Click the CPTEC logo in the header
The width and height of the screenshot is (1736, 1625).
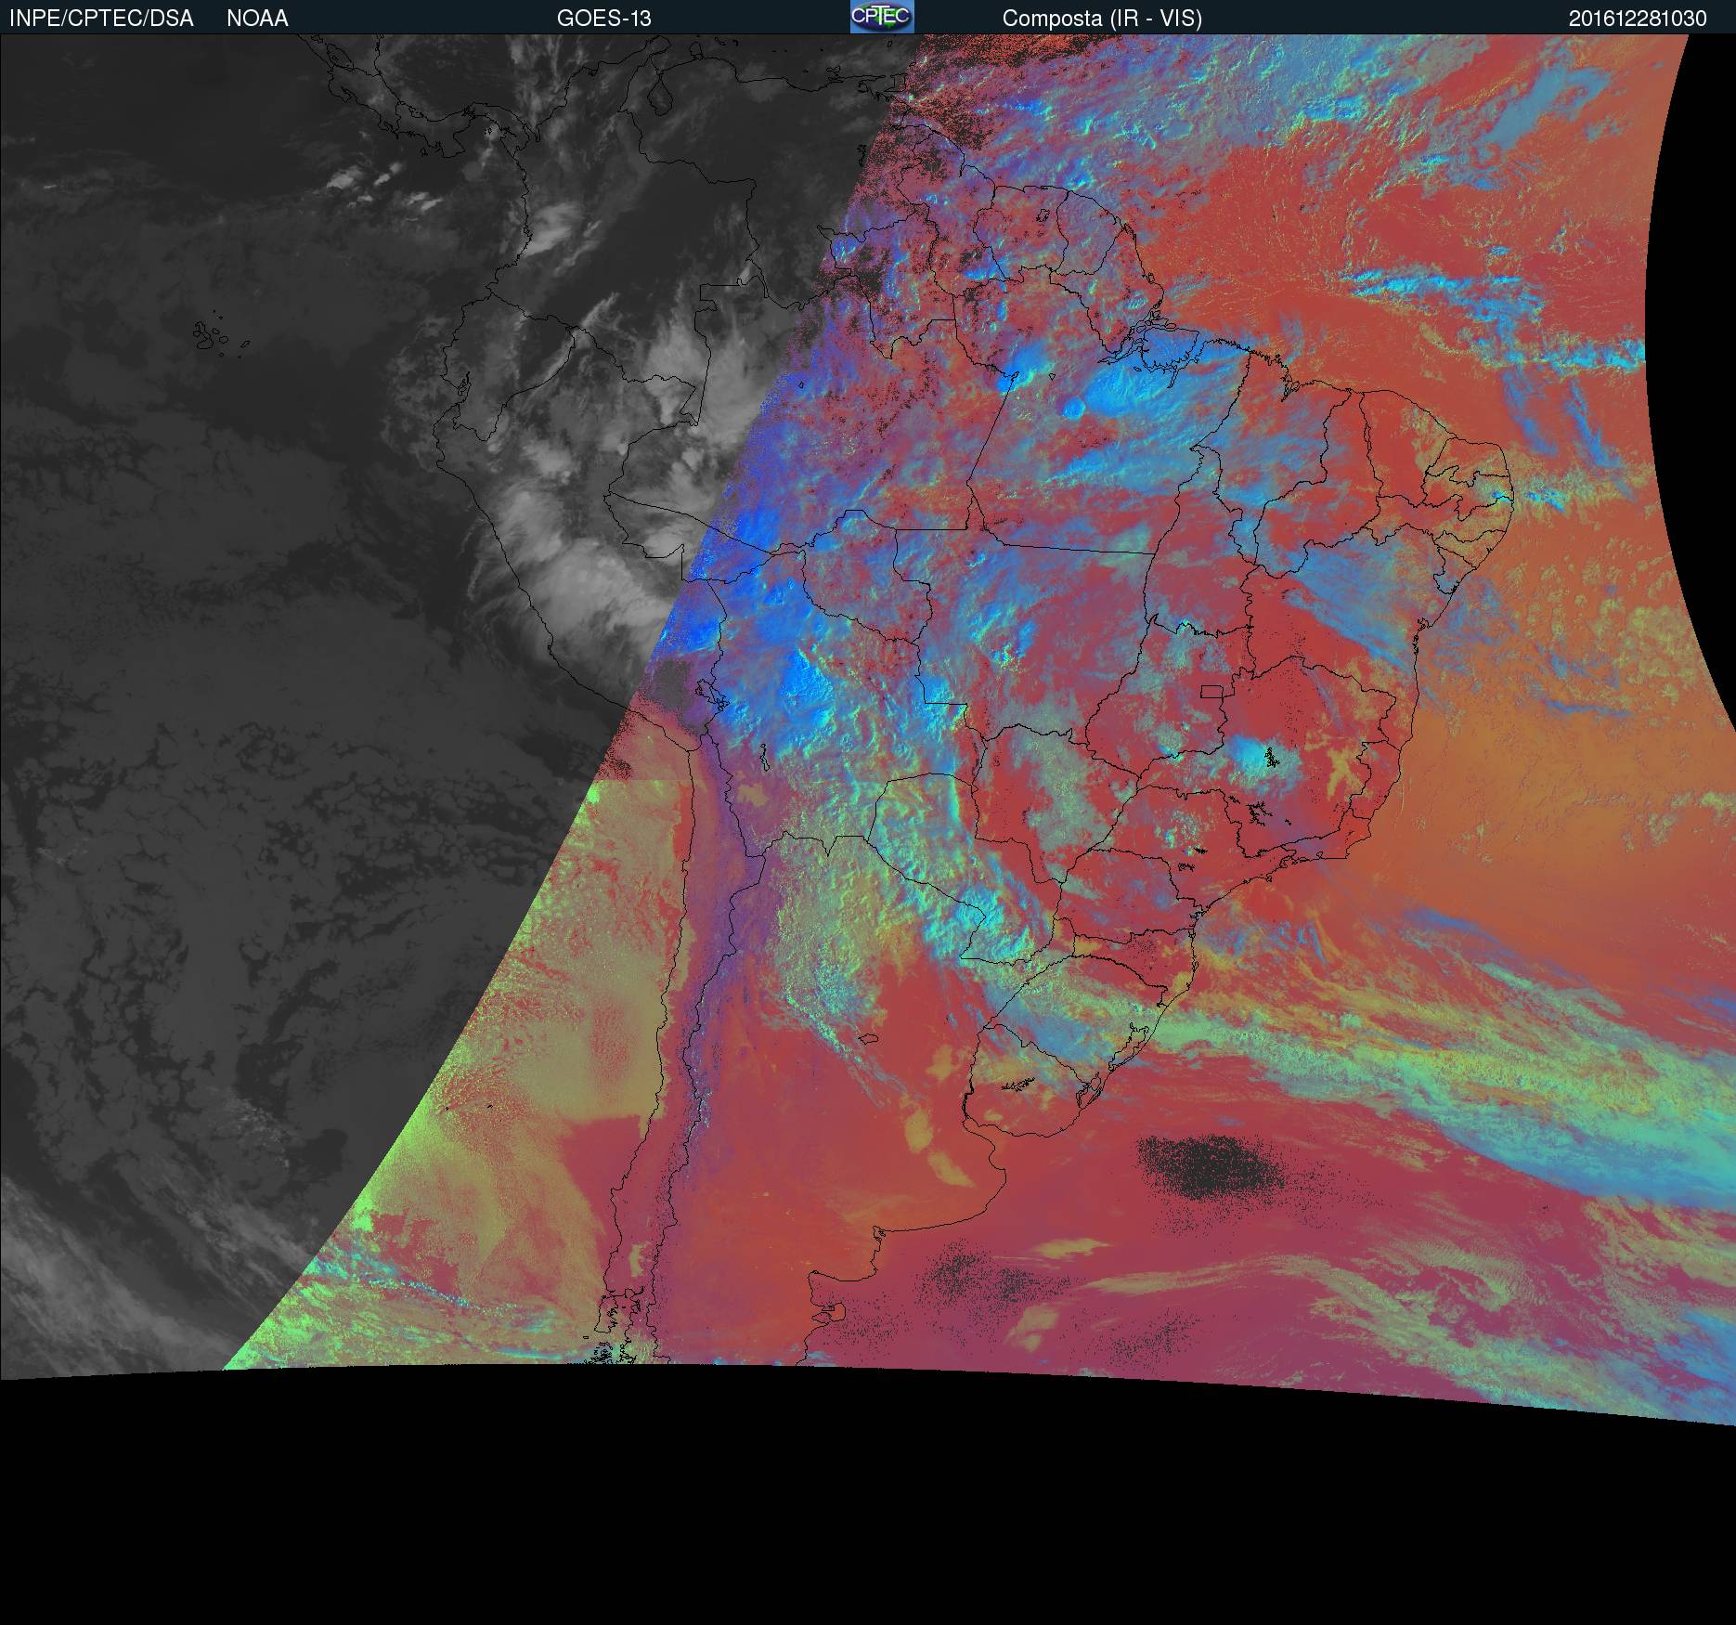coord(881,17)
